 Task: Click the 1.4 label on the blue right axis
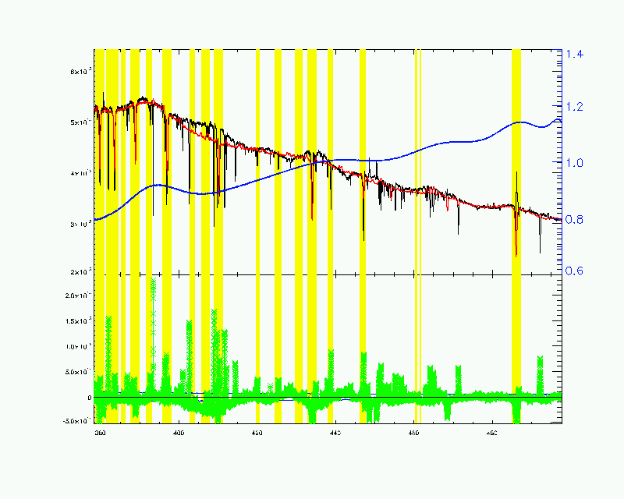[574, 54]
